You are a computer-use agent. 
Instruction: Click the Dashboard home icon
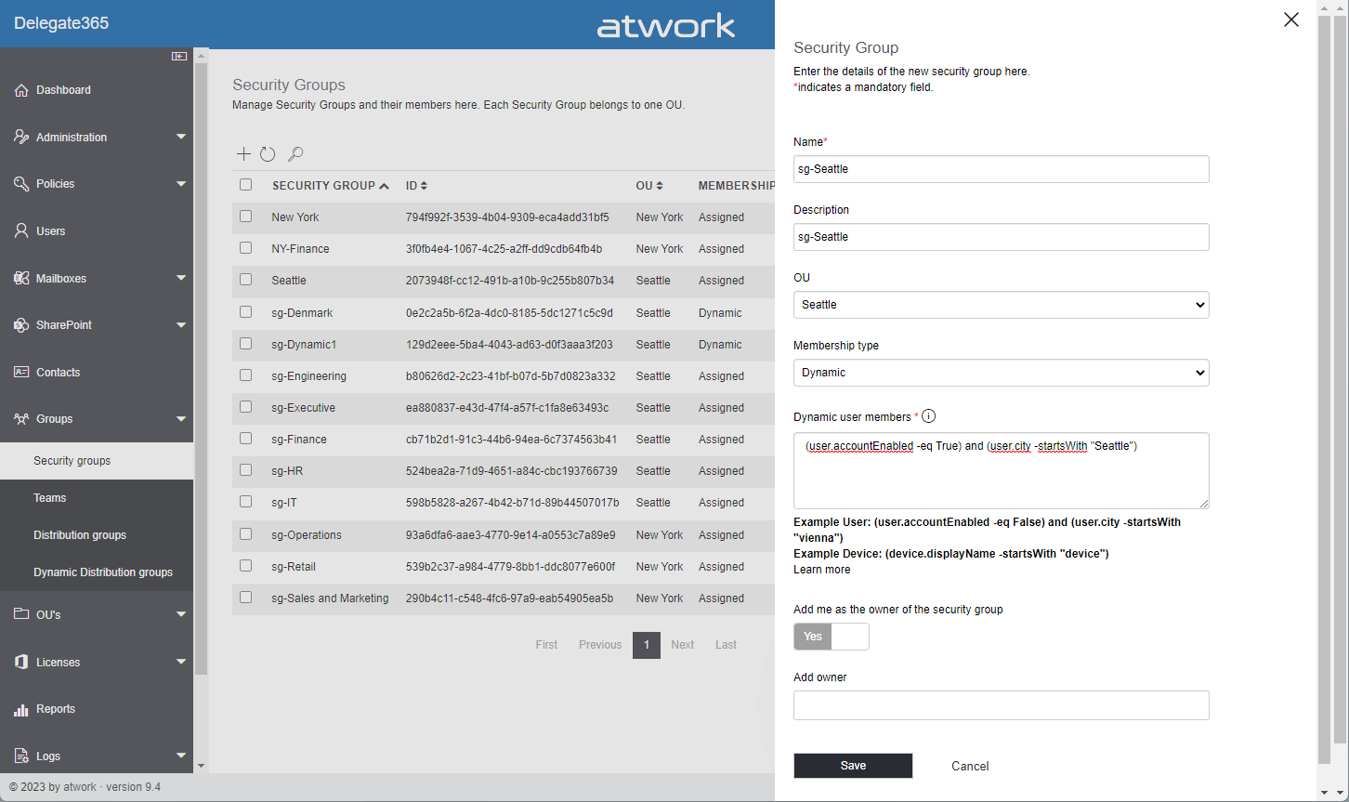click(21, 90)
